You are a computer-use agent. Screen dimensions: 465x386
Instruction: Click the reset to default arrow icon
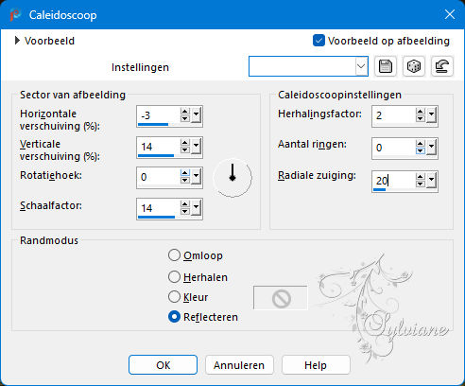pos(442,66)
